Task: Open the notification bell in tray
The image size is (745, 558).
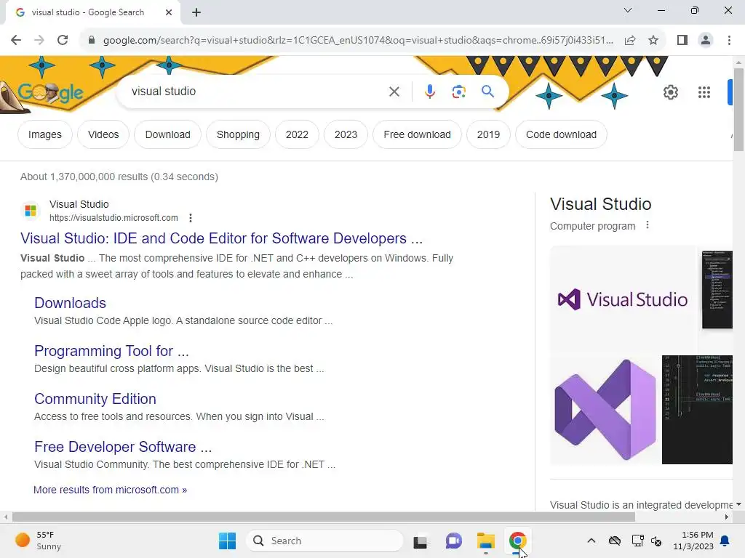Action: (725, 541)
